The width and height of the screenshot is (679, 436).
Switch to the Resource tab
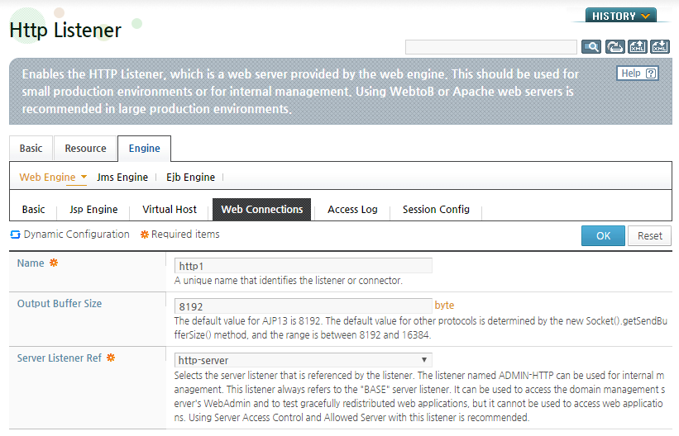pyautogui.click(x=85, y=149)
